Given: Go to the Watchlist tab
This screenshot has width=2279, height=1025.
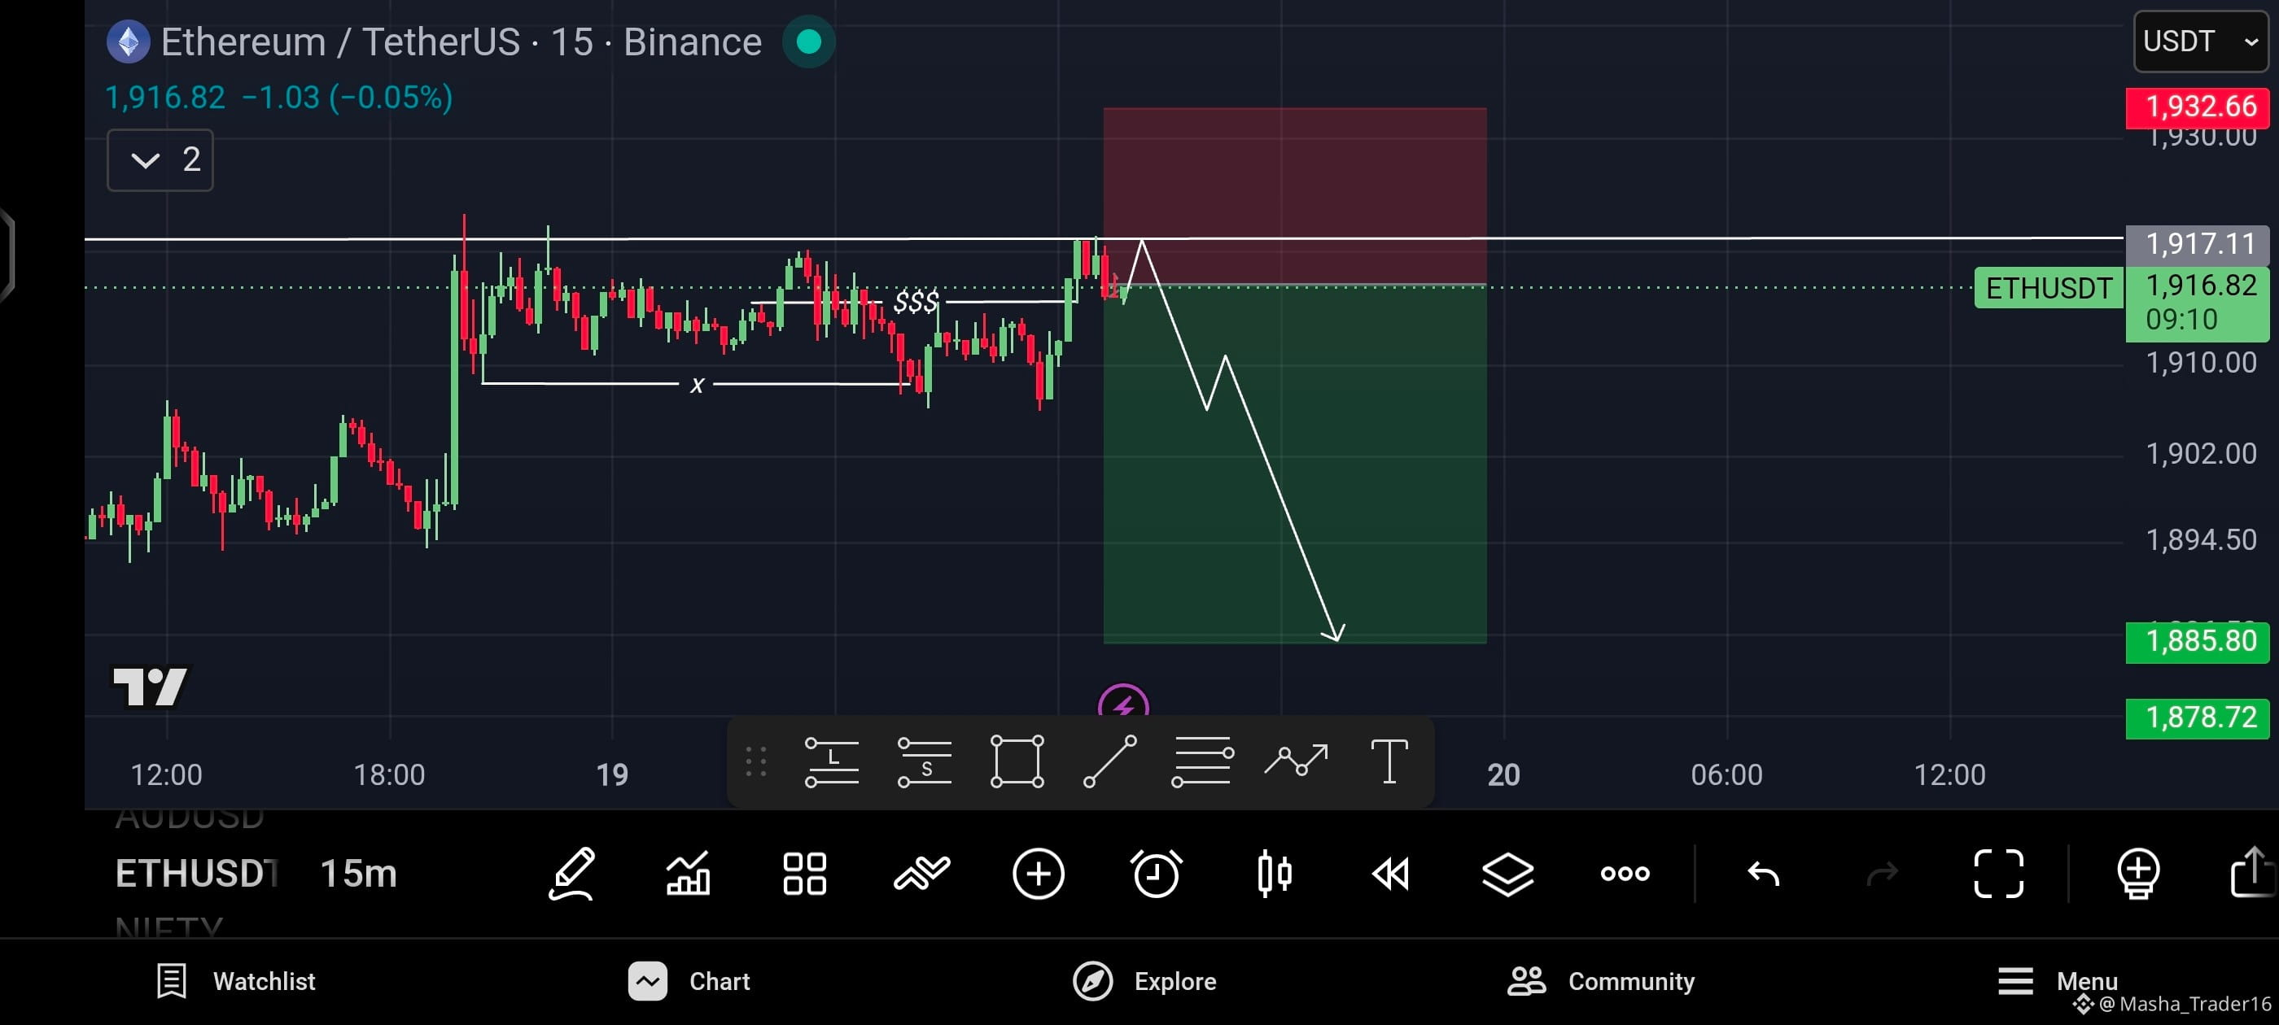Looking at the screenshot, I should pos(235,981).
